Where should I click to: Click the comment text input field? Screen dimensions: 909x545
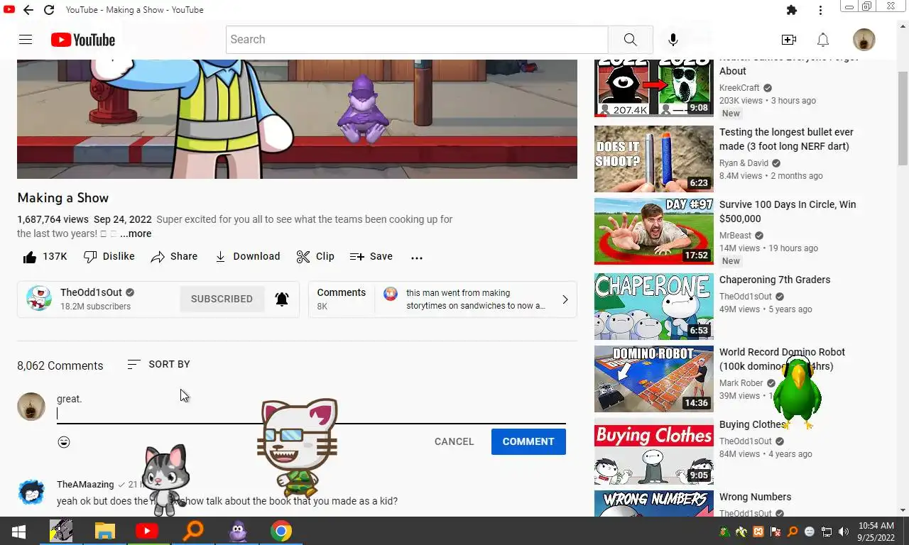point(311,407)
